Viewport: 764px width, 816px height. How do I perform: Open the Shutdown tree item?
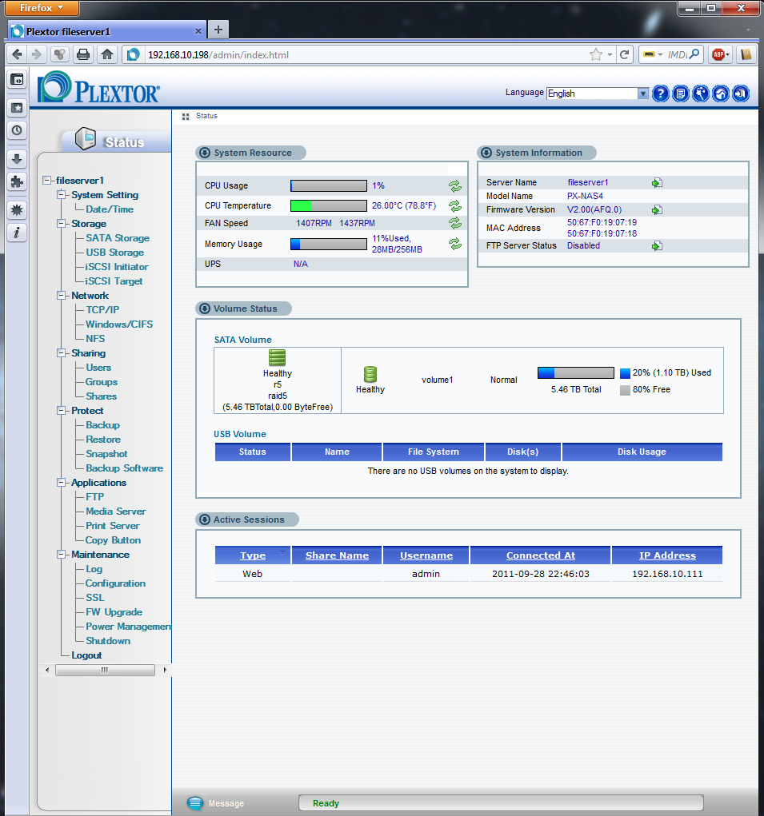click(108, 641)
